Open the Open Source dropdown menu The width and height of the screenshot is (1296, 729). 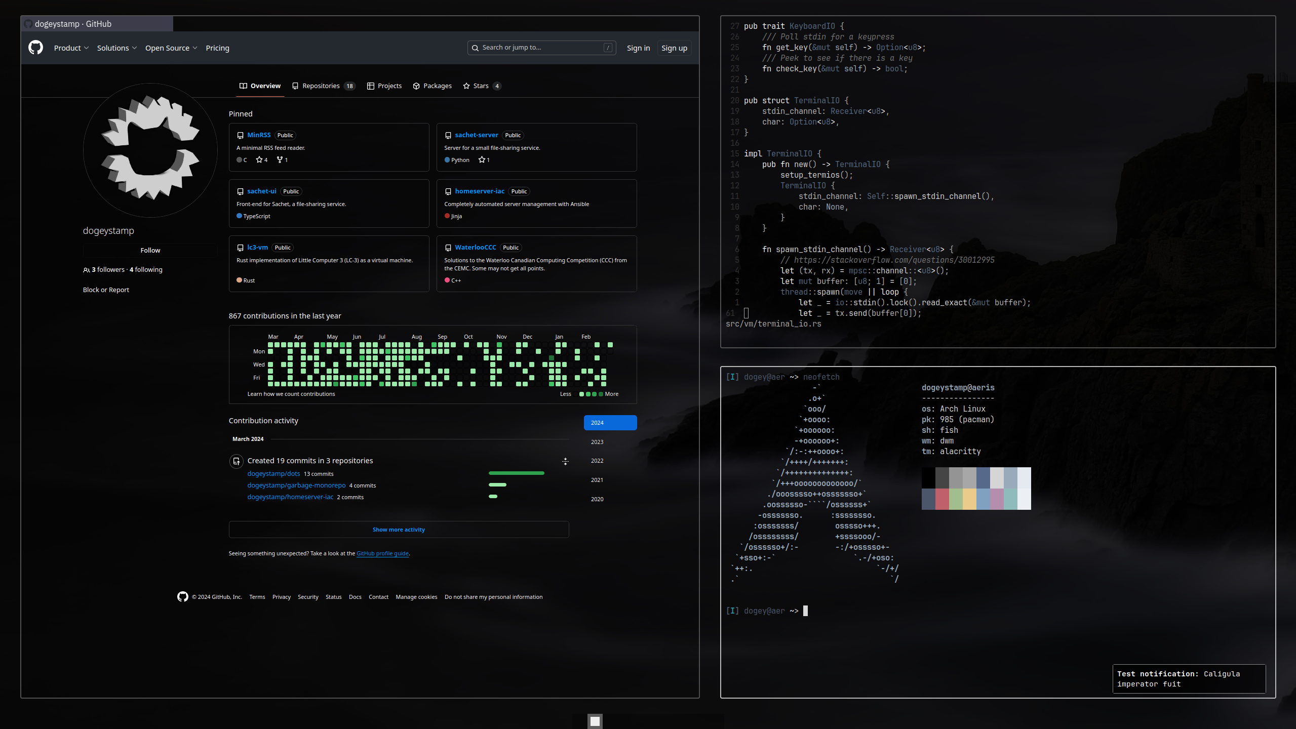pos(171,48)
